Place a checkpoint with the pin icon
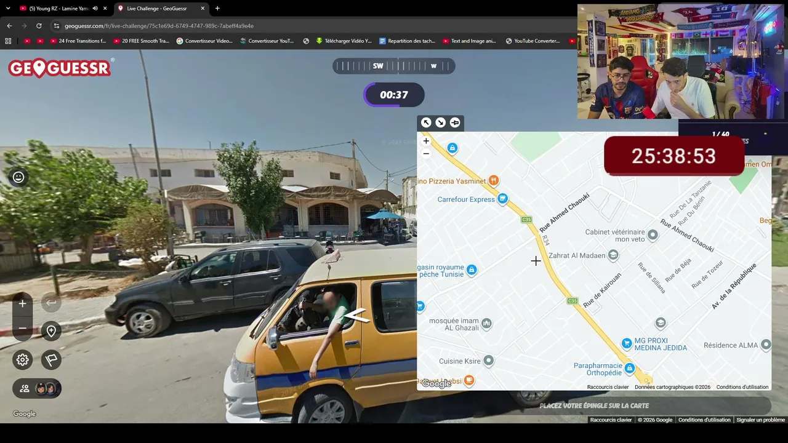Image resolution: width=788 pixels, height=443 pixels. coord(51,331)
